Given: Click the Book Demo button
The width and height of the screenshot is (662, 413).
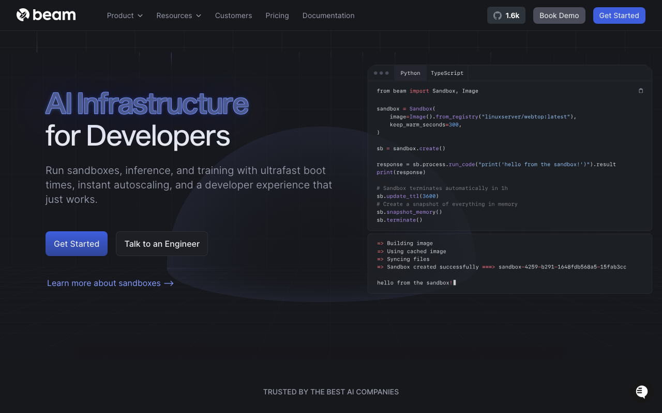Looking at the screenshot, I should (559, 15).
